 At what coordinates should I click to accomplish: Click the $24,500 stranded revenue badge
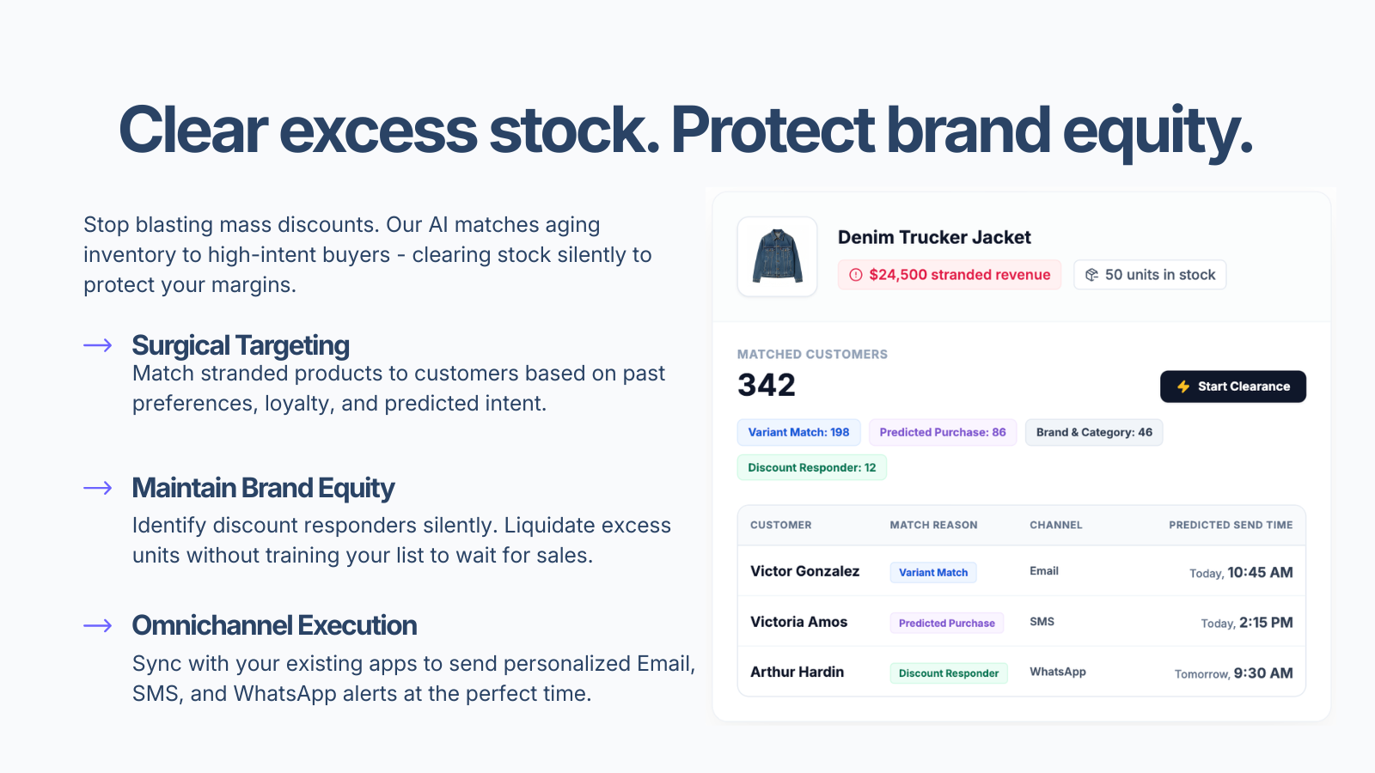pyautogui.click(x=950, y=275)
